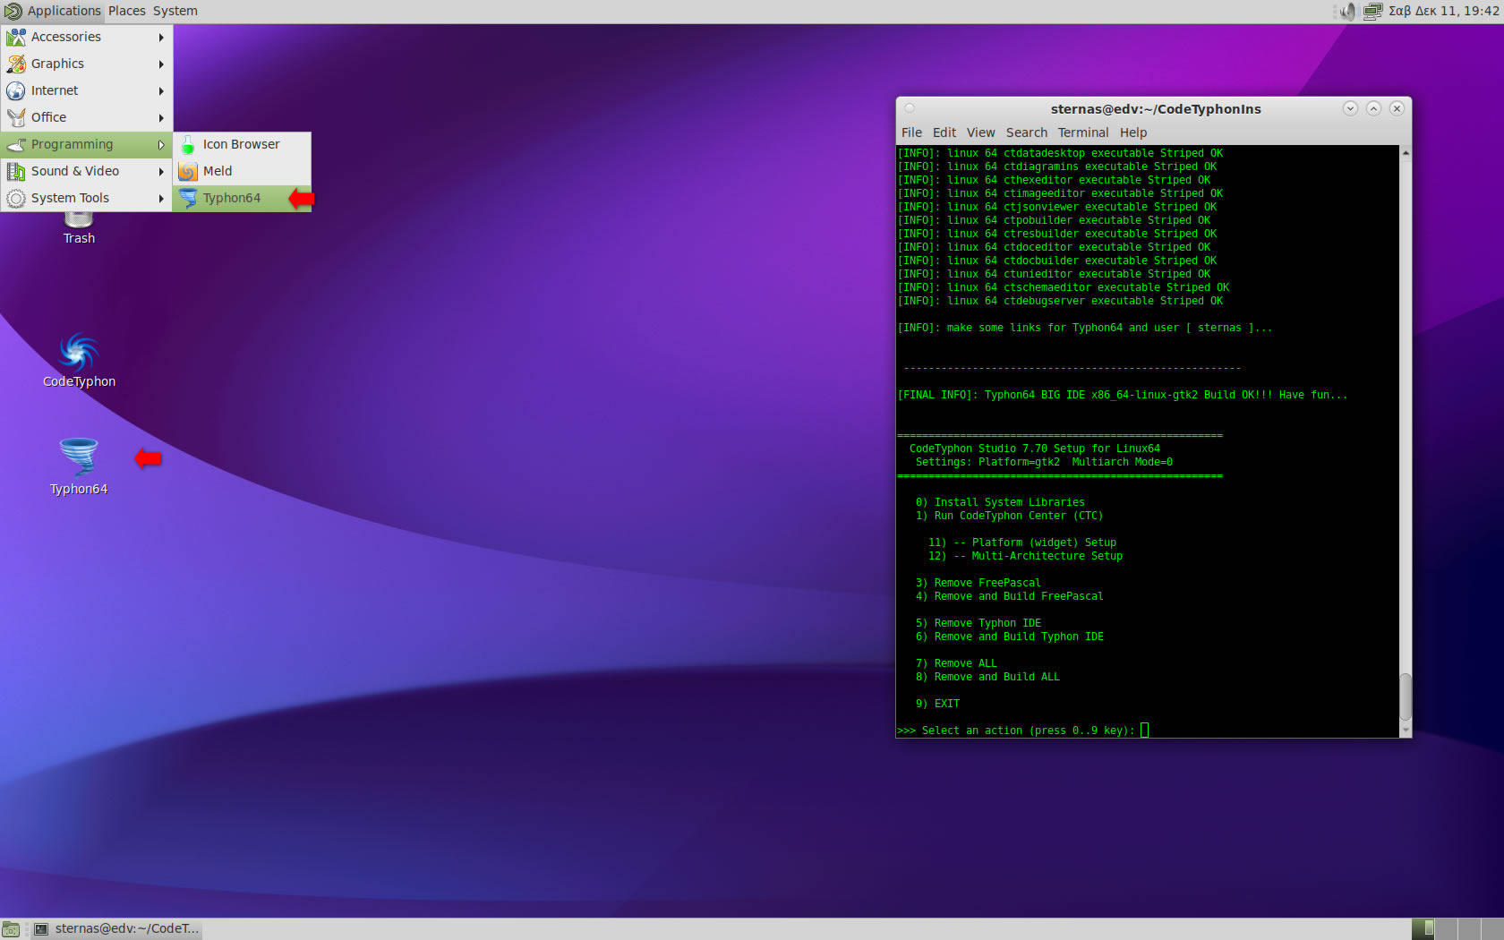1504x940 pixels.
Task: Click the '1) Run CodeTyphon Center (CTC)' line
Action: [1009, 516]
